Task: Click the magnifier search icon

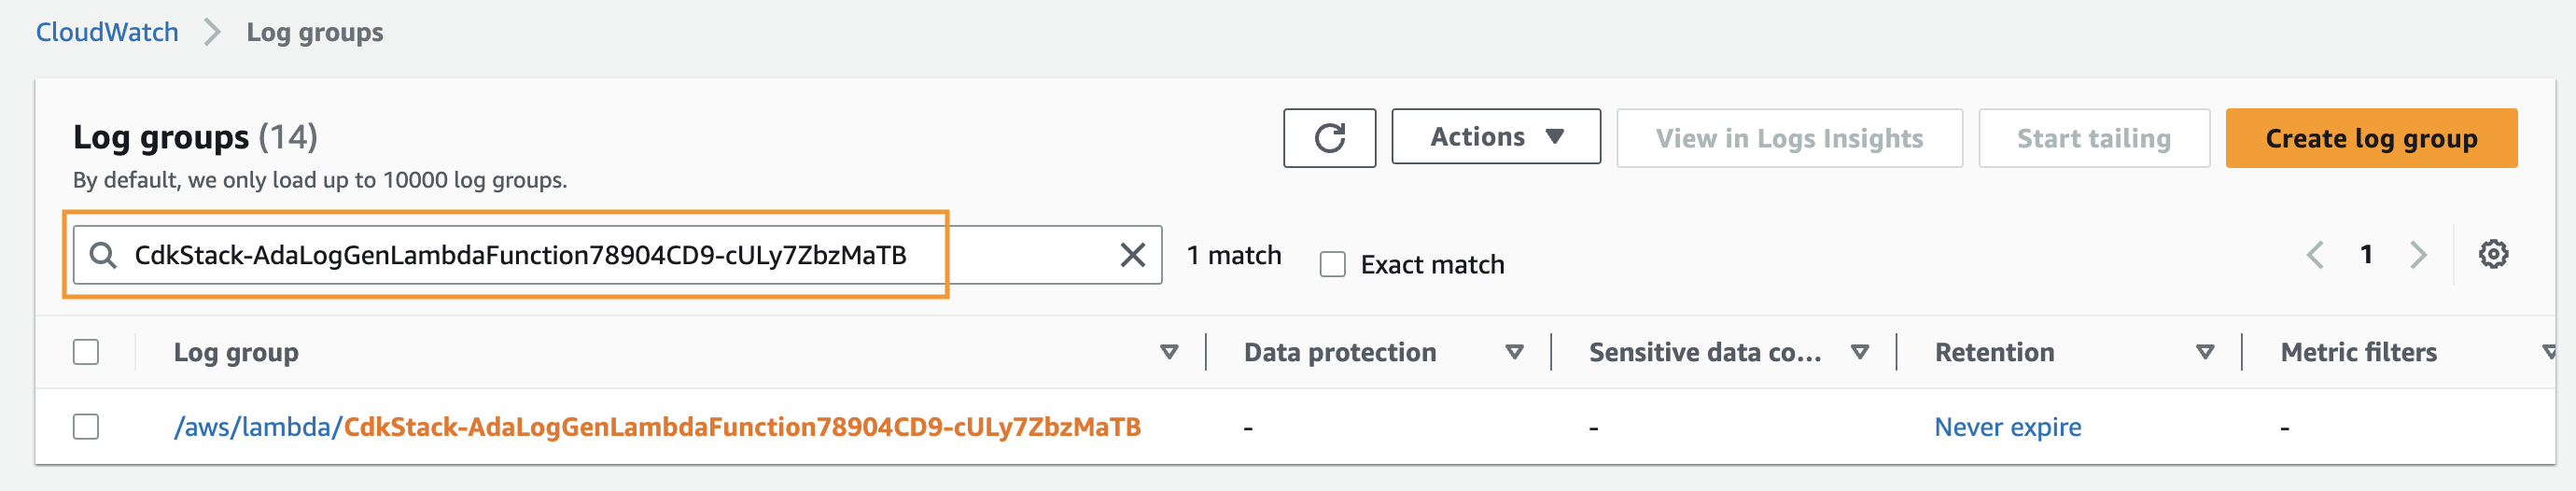Action: 102,255
